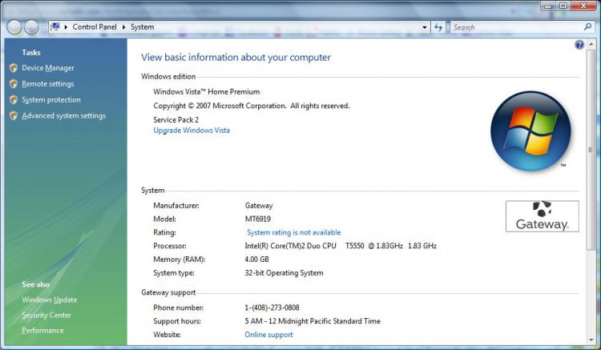The image size is (601, 350).
Task: Click shield icon beside Advanced system settings
Action: (x=14, y=115)
